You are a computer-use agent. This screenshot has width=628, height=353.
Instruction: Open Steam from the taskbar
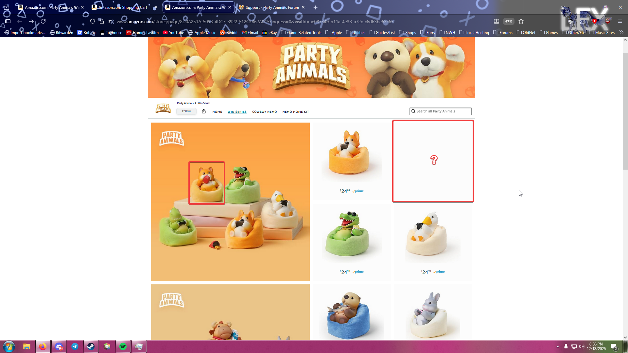coord(91,346)
